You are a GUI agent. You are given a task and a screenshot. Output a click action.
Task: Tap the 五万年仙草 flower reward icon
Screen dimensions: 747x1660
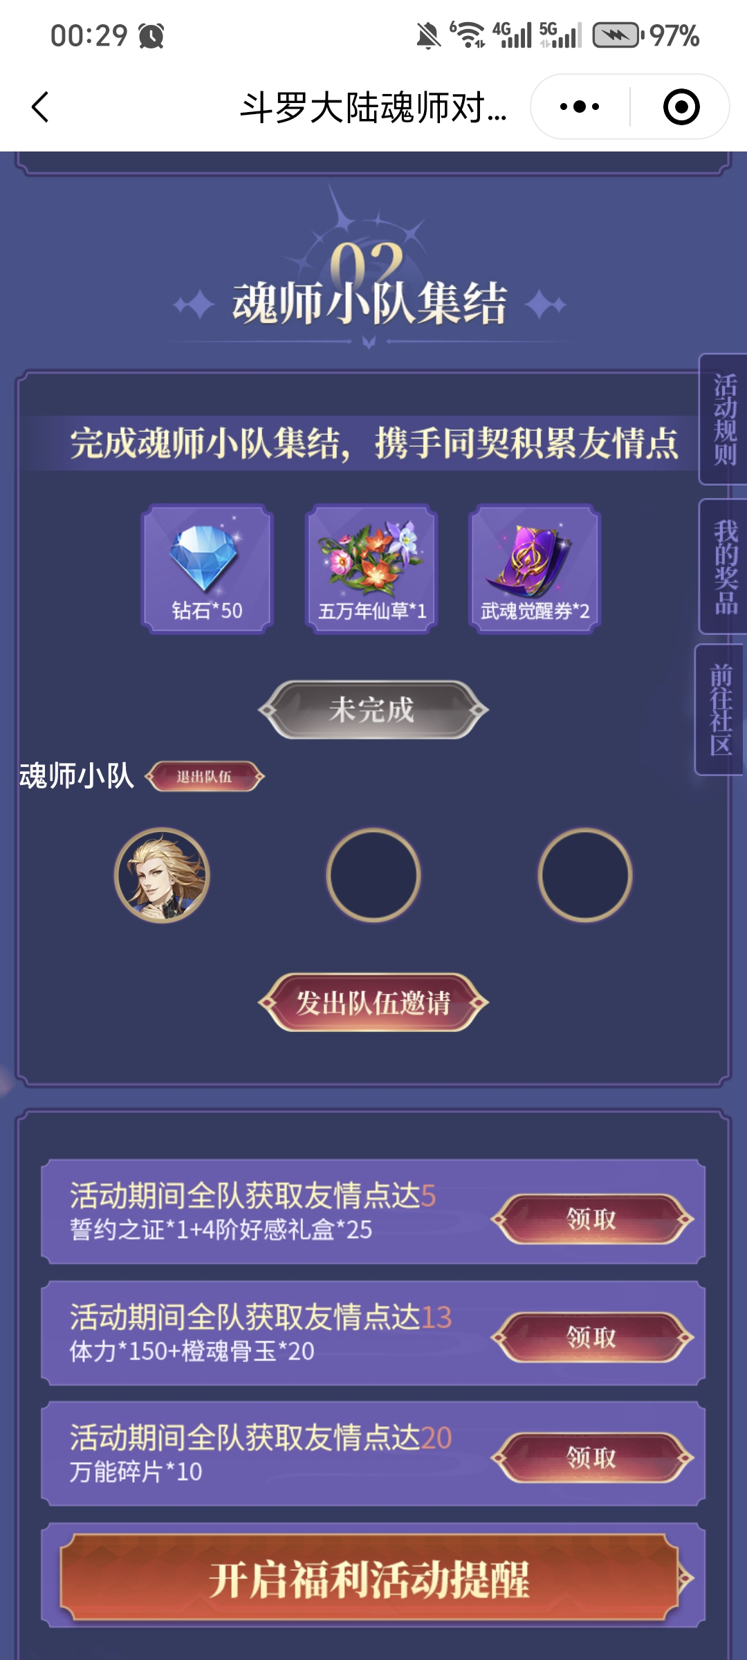pos(371,569)
